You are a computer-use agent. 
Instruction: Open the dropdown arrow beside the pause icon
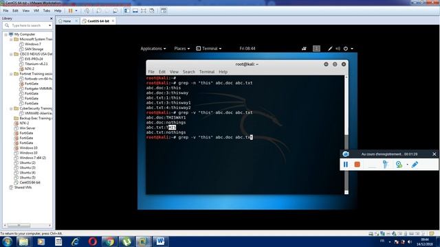pyautogui.click(x=76, y=11)
